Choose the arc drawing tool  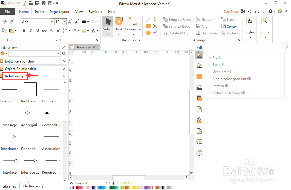coord(155,19)
